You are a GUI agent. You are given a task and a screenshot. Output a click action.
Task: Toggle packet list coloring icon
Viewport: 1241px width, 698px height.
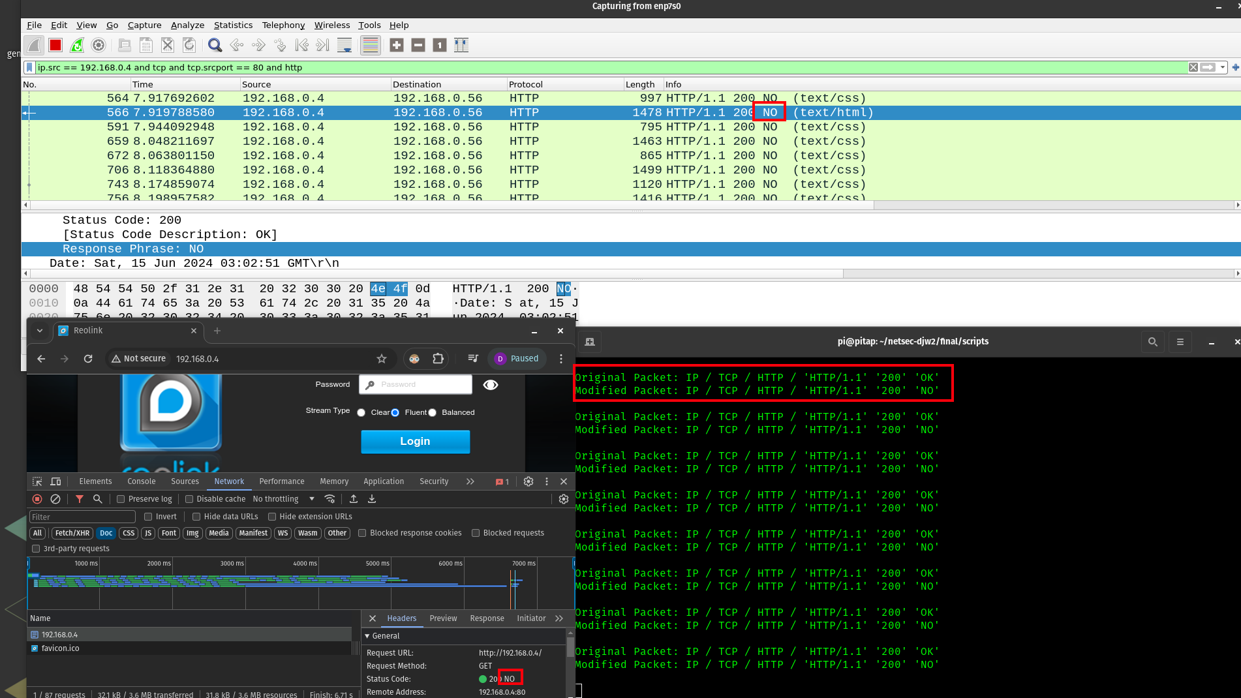pos(370,45)
